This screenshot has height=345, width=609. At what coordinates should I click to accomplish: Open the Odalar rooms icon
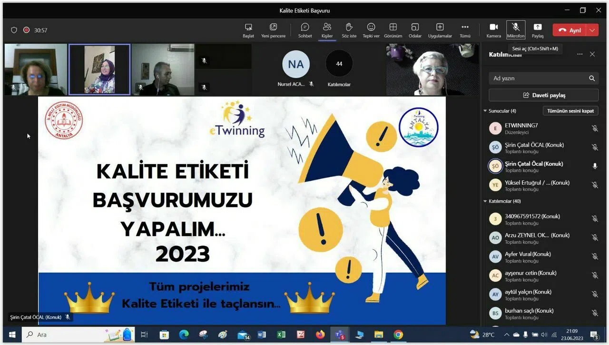(x=415, y=27)
